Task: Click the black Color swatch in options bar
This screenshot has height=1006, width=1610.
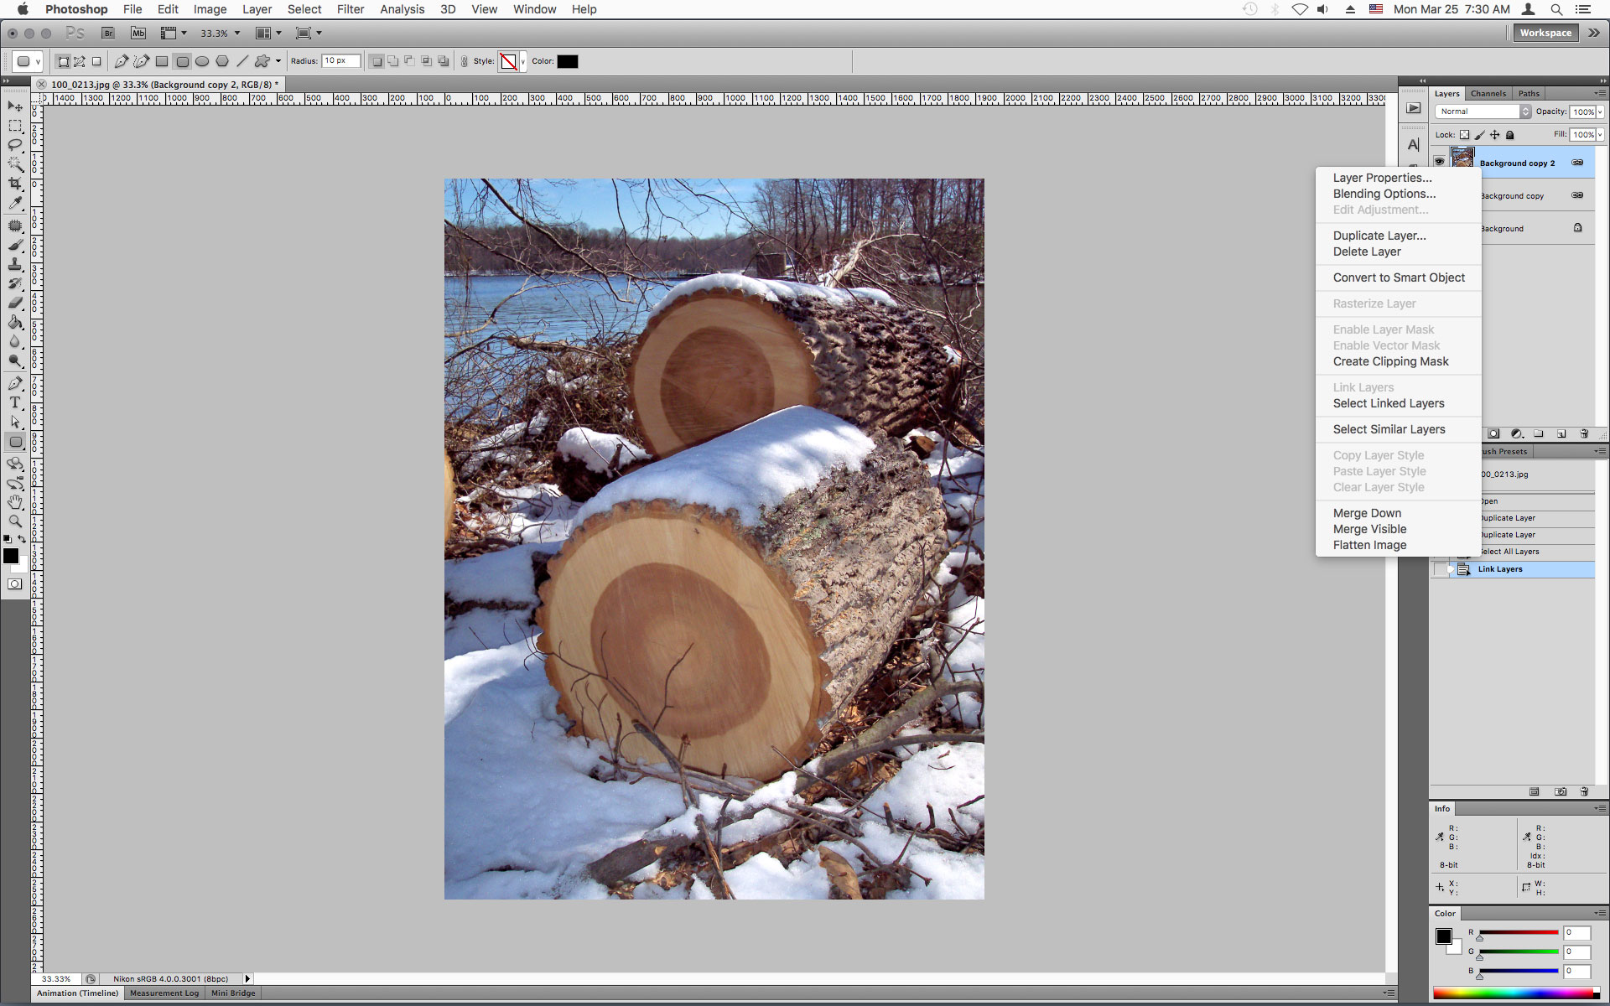Action: pyautogui.click(x=568, y=61)
